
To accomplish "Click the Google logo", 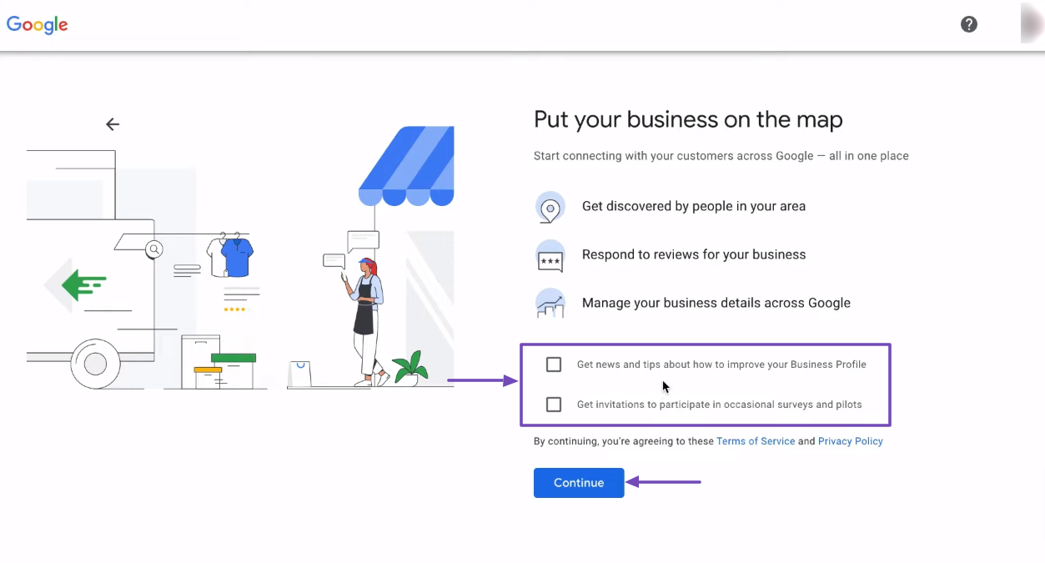I will pos(38,25).
